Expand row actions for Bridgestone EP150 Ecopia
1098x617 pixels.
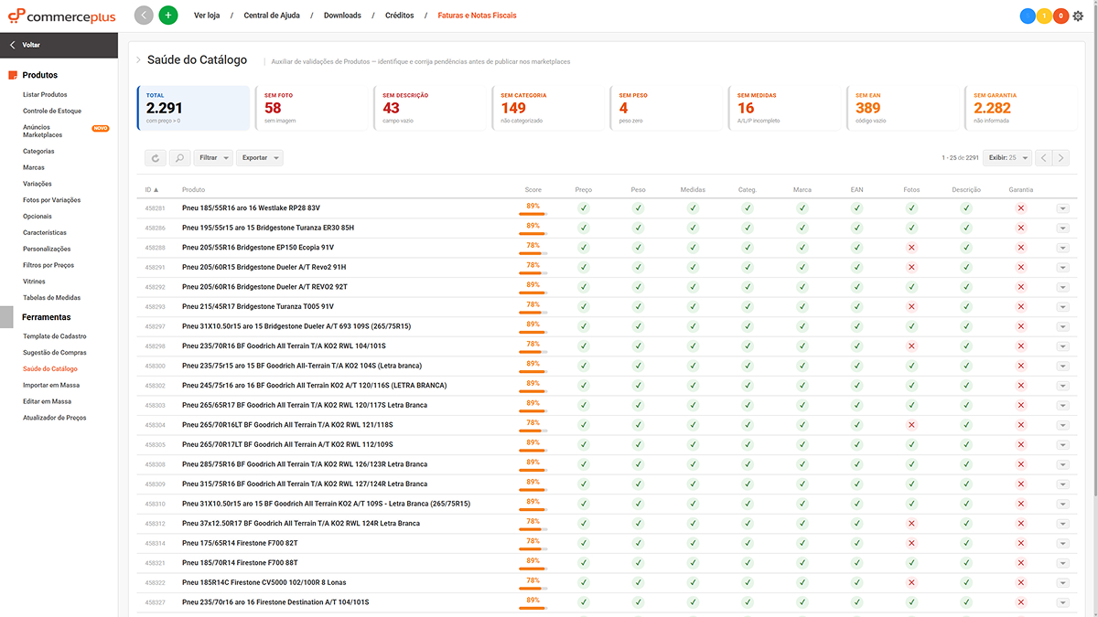1062,248
